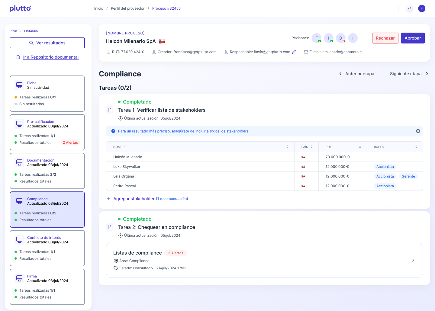
Task: Sort the table by ROLES column
Action: coord(416,147)
